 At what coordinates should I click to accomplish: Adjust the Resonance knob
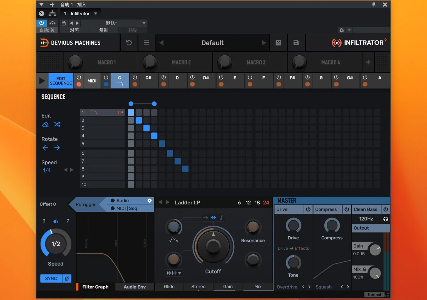(x=253, y=227)
